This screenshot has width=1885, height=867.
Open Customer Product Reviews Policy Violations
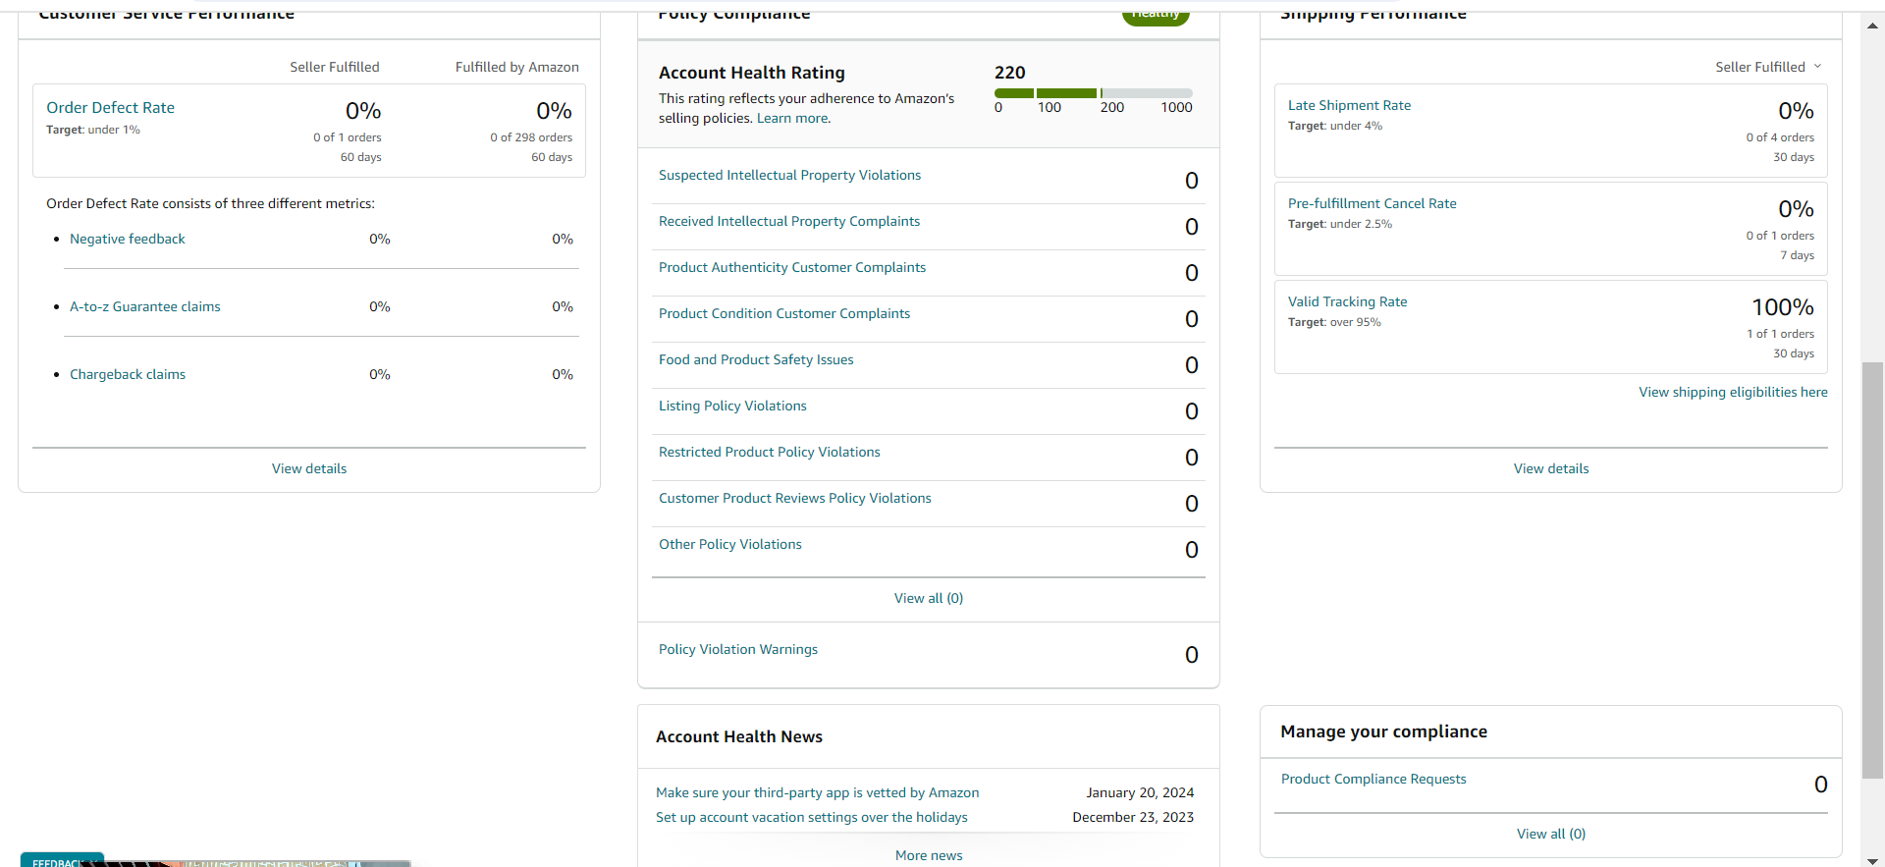(795, 498)
